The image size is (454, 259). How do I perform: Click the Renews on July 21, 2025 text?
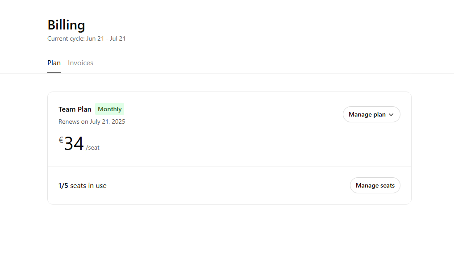coord(92,121)
